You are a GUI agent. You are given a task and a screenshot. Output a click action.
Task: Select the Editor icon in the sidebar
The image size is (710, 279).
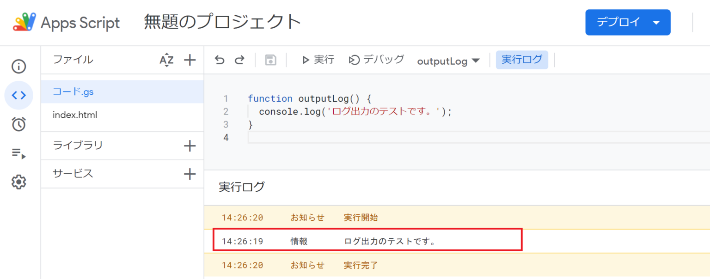tap(18, 95)
